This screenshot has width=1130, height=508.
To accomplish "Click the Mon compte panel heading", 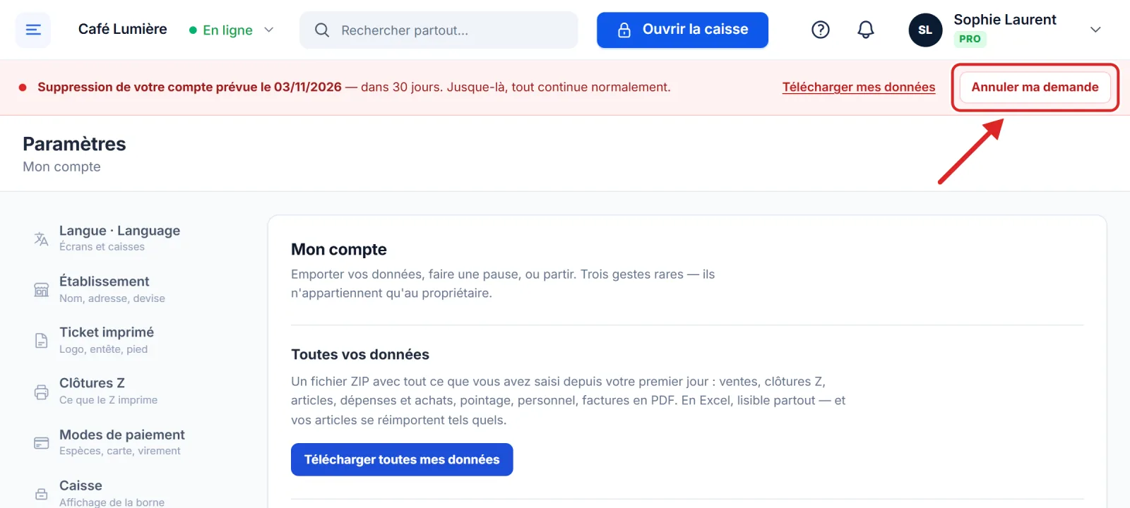I will [339, 249].
